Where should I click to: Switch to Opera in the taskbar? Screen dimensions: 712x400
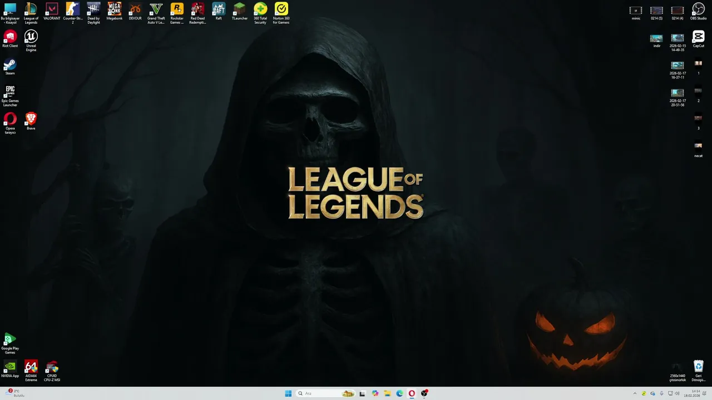point(412,393)
